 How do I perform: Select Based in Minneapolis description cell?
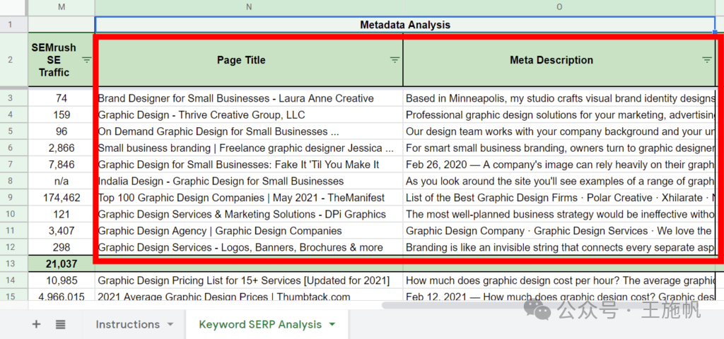point(559,98)
